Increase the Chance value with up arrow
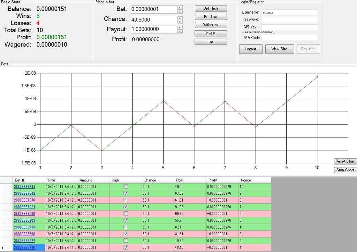The width and height of the screenshot is (357, 252). [x=180, y=18]
